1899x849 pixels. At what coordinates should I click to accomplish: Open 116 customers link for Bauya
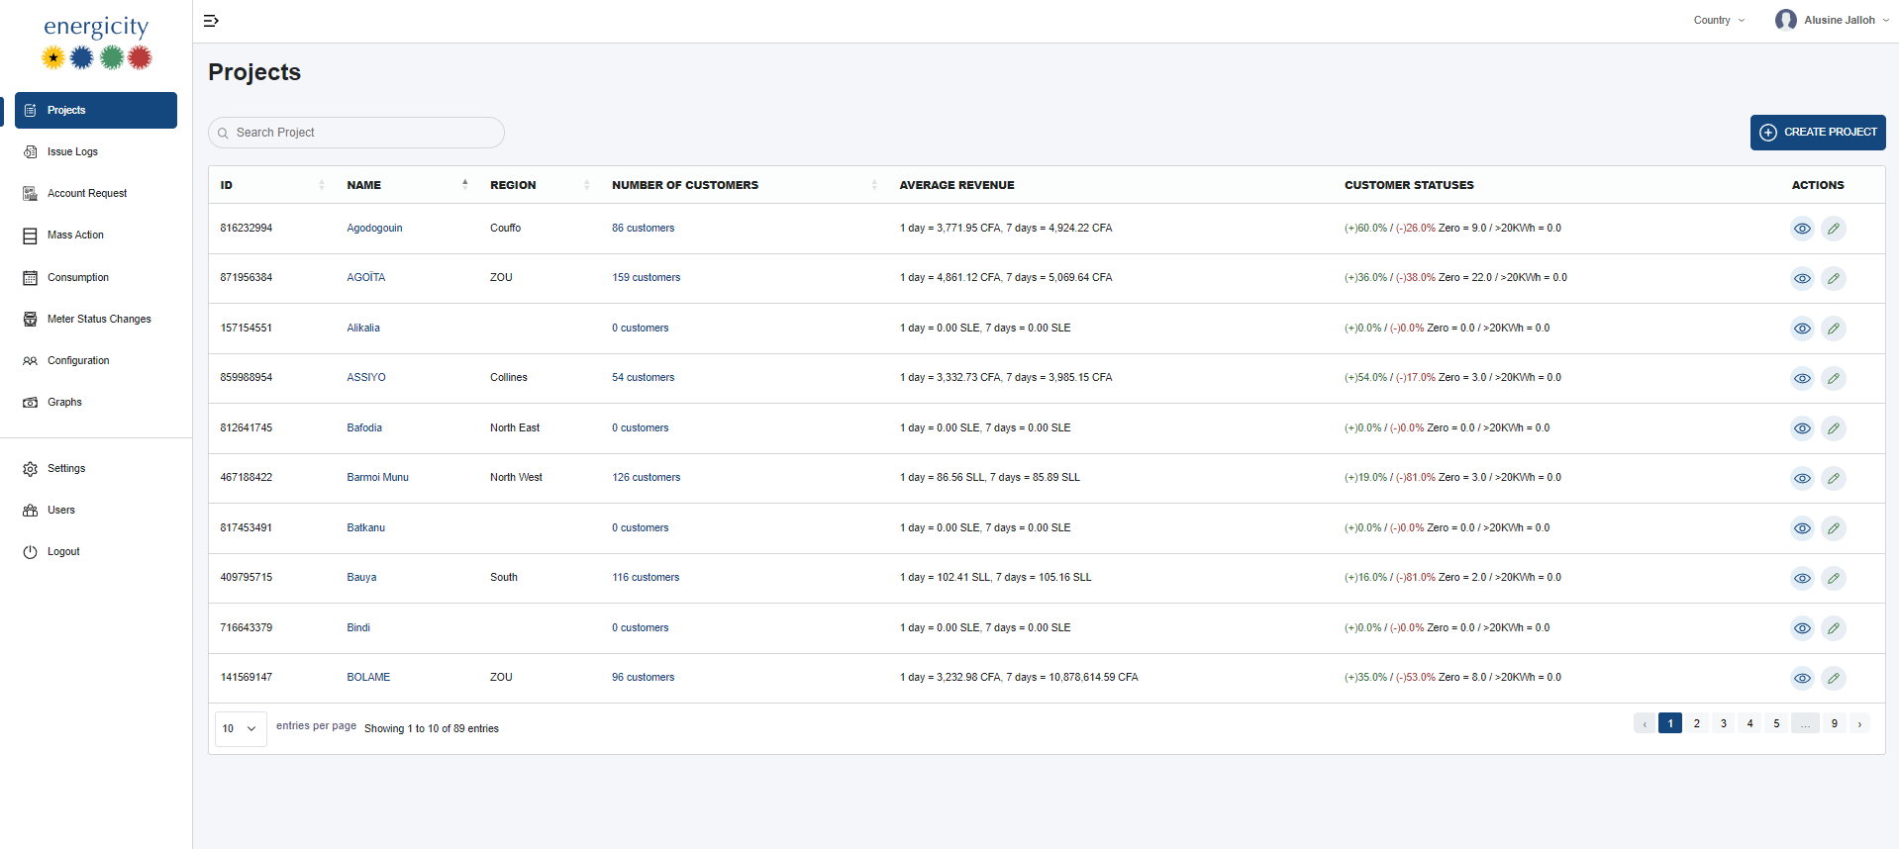[x=646, y=578]
